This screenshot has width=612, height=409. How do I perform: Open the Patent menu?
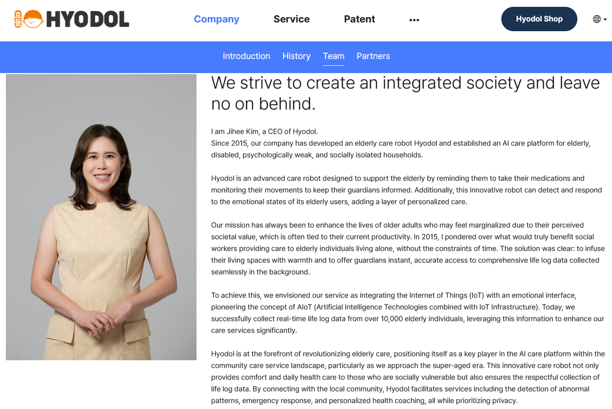pos(359,19)
